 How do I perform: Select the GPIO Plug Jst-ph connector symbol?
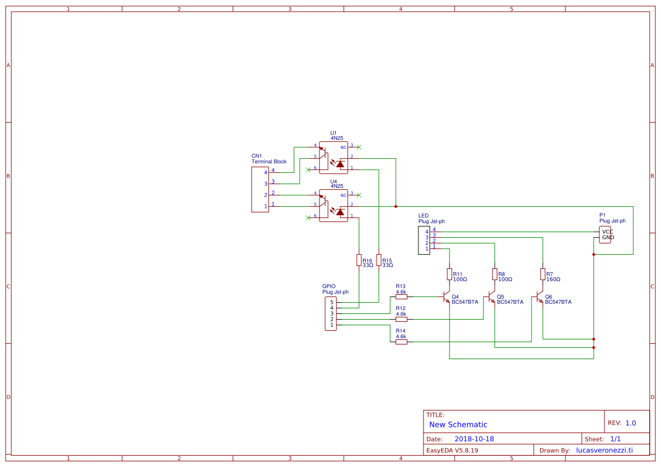pyautogui.click(x=331, y=313)
